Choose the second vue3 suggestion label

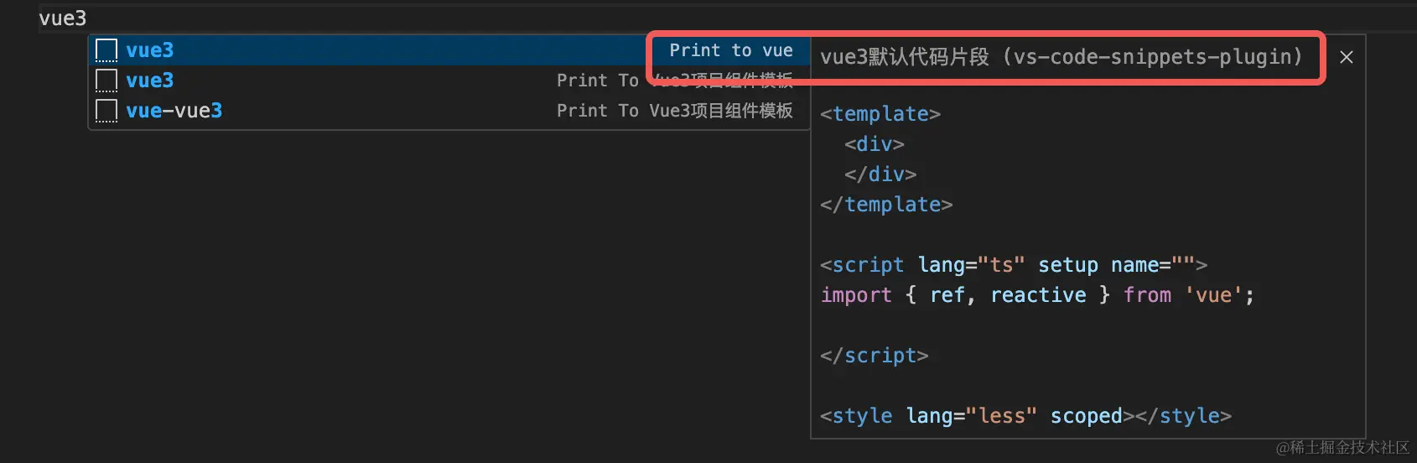pyautogui.click(x=149, y=81)
